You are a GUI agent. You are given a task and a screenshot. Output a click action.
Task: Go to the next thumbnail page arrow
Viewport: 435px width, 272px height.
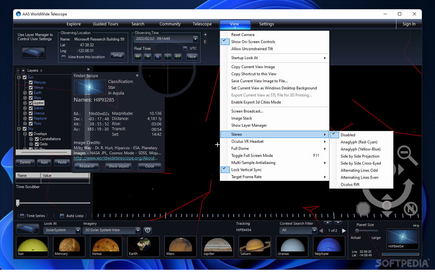tap(344, 231)
